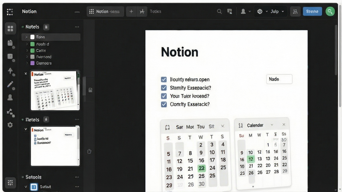The image size is (342, 192).
Task: Open the dotted grid menu left of the Notion title
Action: (x=10, y=12)
